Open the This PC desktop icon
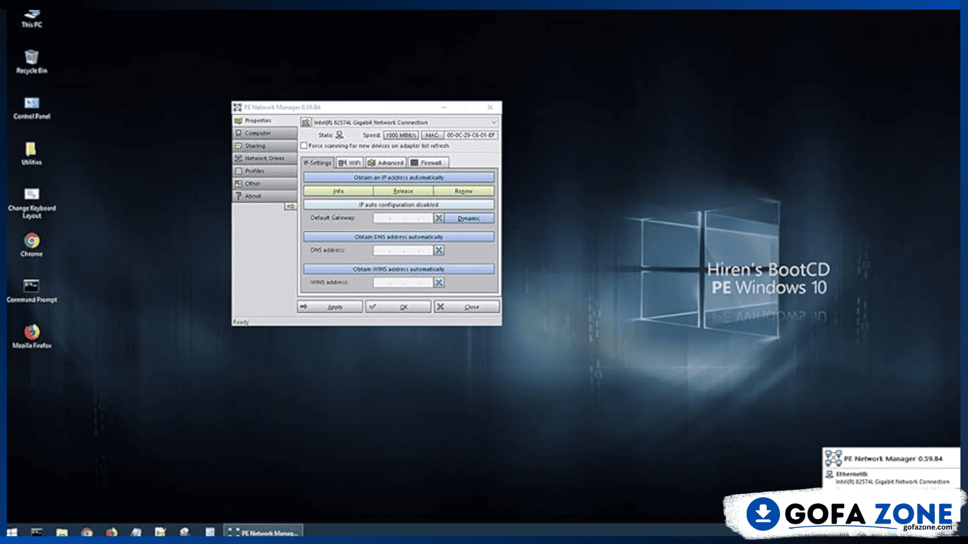Viewport: 968px width, 544px height. tap(32, 19)
